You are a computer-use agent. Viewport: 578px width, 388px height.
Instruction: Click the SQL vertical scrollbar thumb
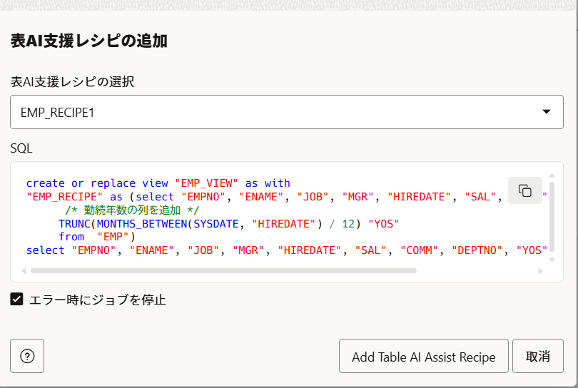coord(552,217)
